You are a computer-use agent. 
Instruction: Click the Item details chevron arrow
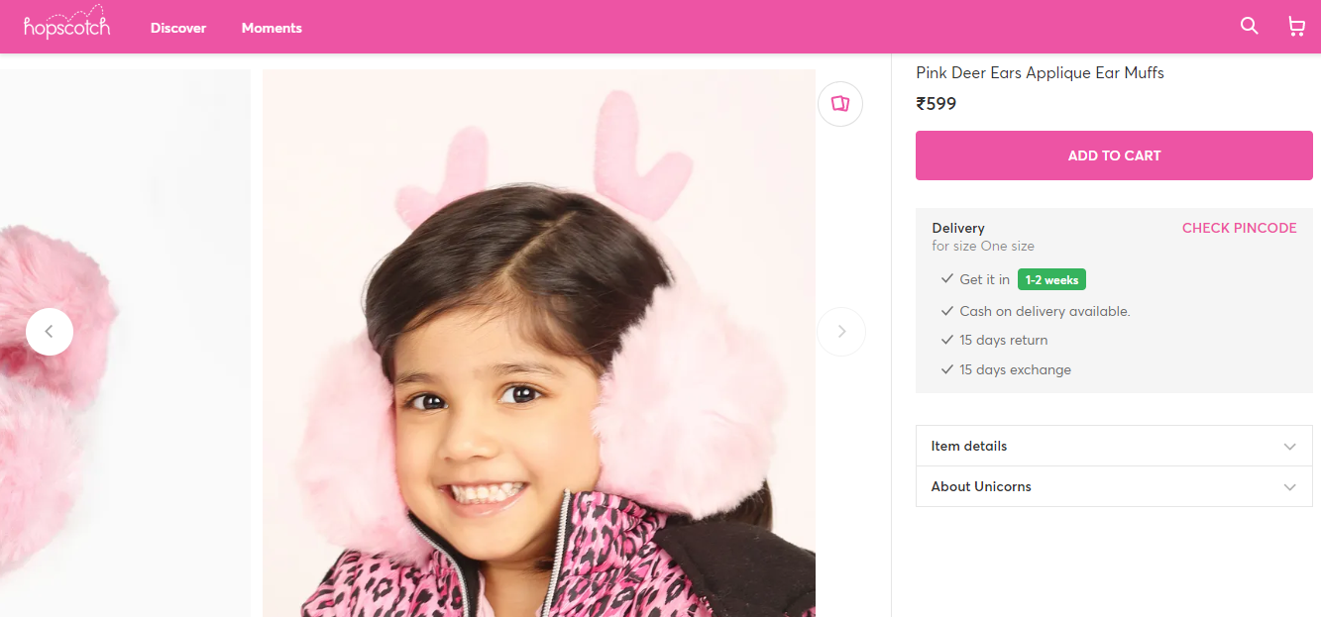coord(1289,447)
